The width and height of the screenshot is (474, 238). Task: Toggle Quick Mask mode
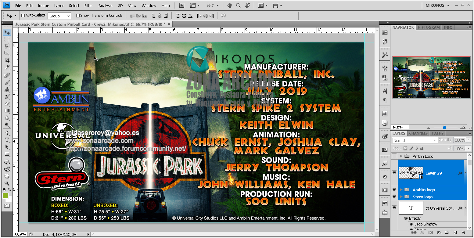coord(7,206)
